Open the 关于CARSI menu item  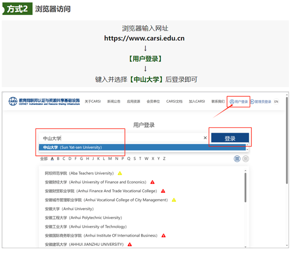coord(92,101)
